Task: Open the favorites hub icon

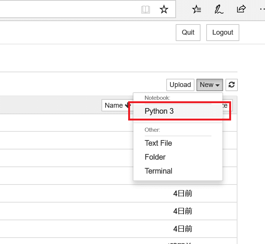Action: pos(196,9)
